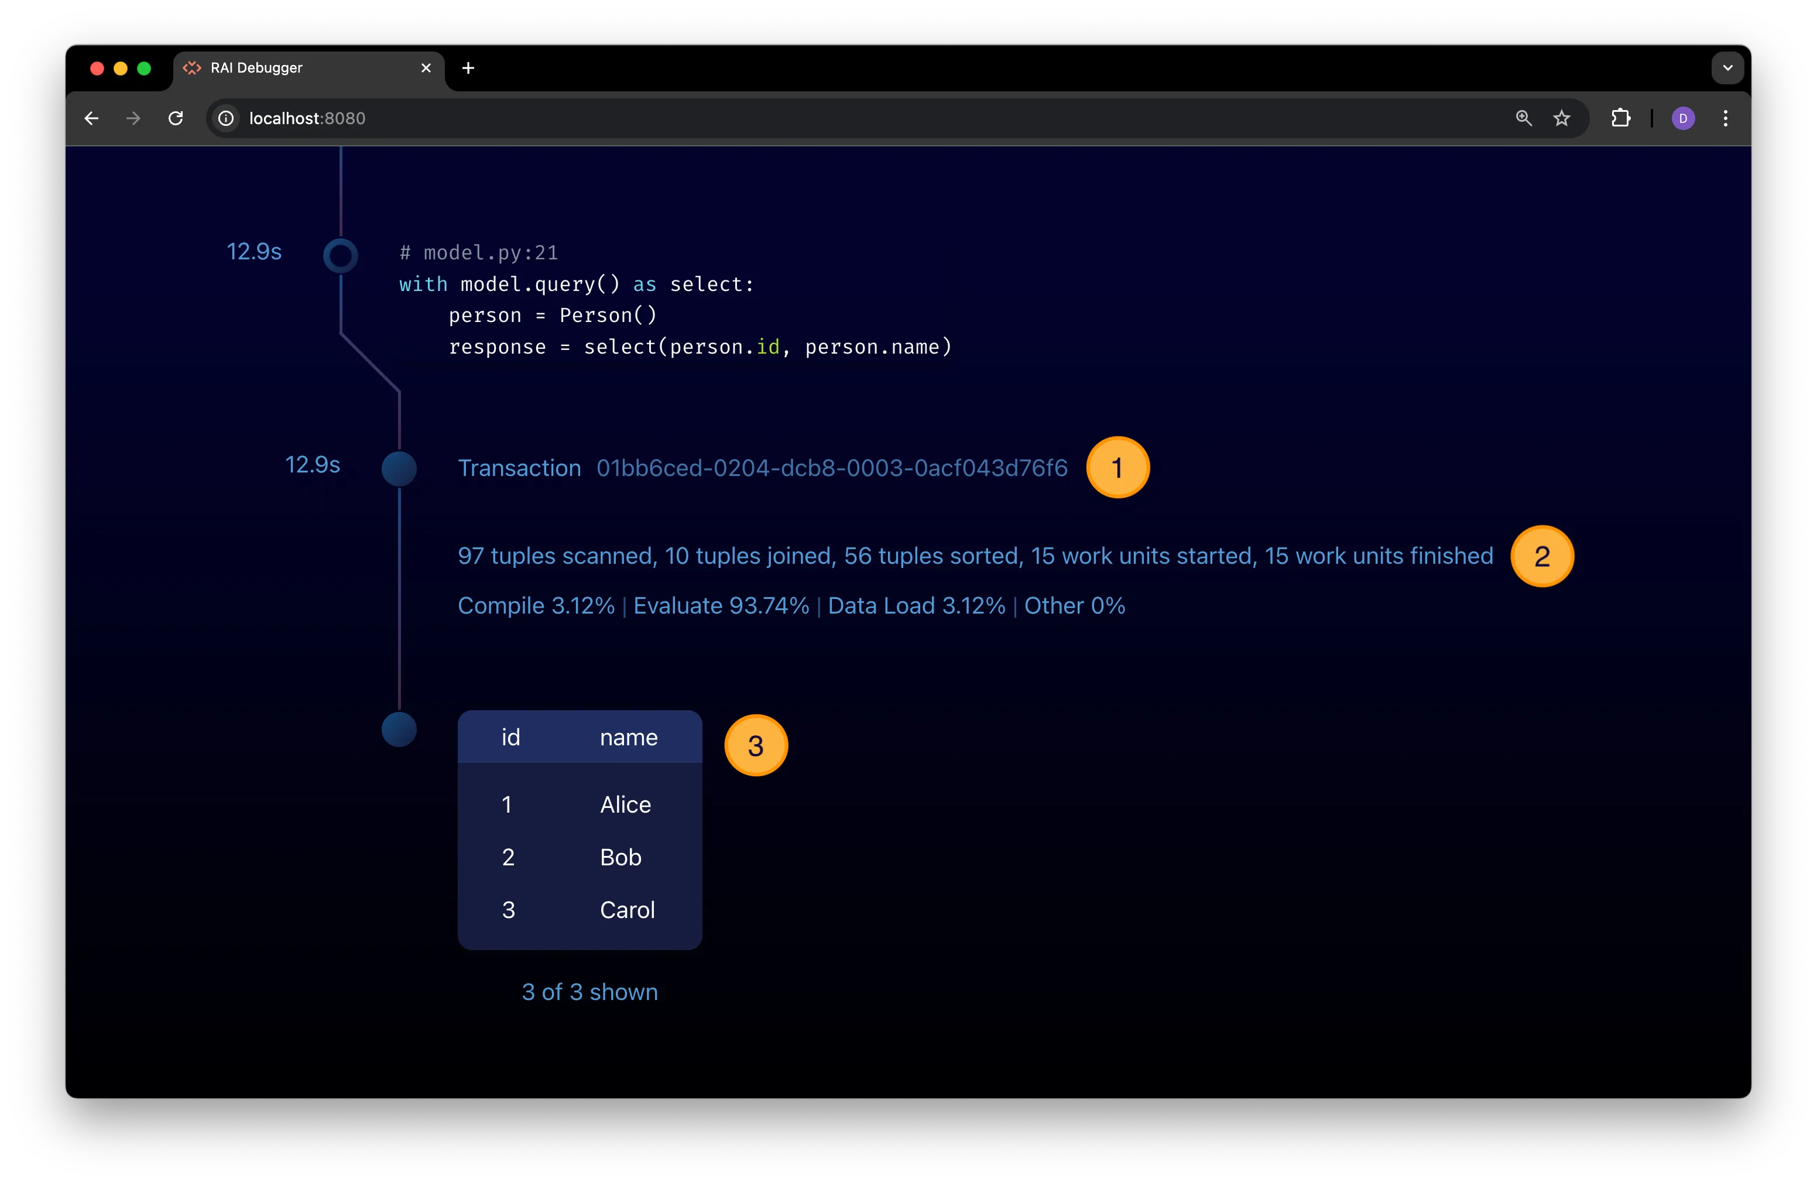Click Data Load 3.12% metric
This screenshot has height=1185, width=1817.
(916, 605)
